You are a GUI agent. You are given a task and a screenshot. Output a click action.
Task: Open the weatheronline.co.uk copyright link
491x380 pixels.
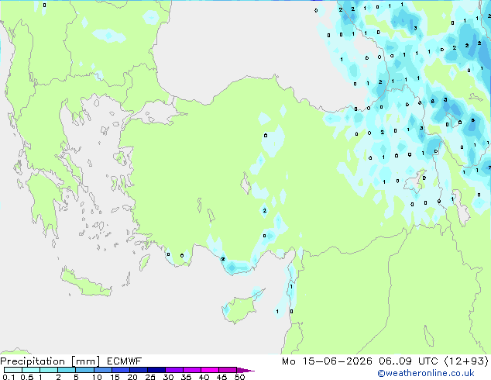click(x=426, y=373)
